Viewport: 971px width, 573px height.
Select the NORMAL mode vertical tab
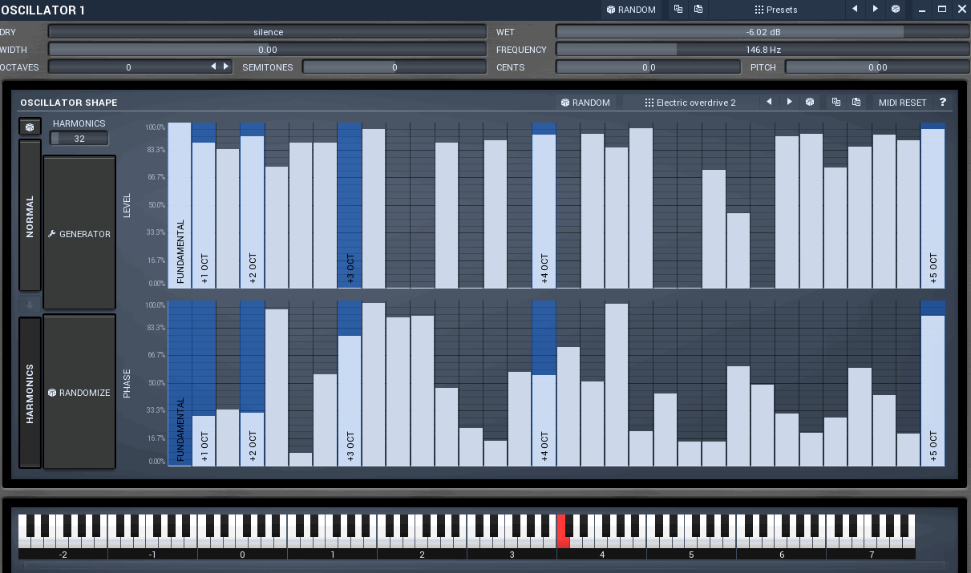click(30, 215)
